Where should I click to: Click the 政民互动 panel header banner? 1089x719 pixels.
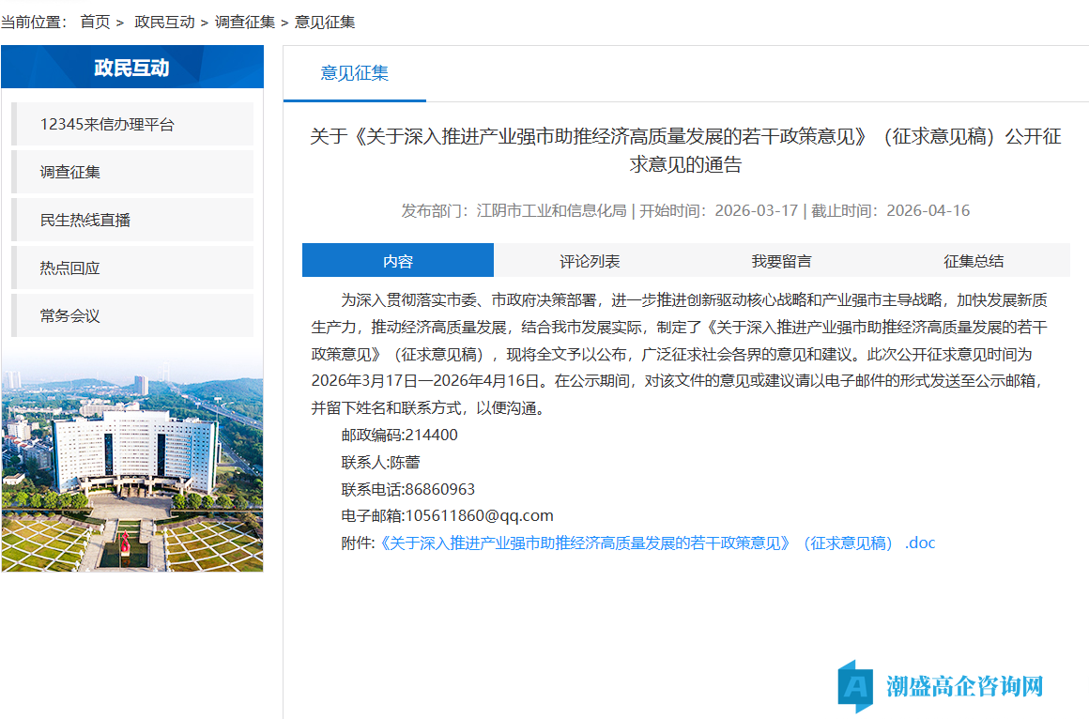(x=131, y=67)
